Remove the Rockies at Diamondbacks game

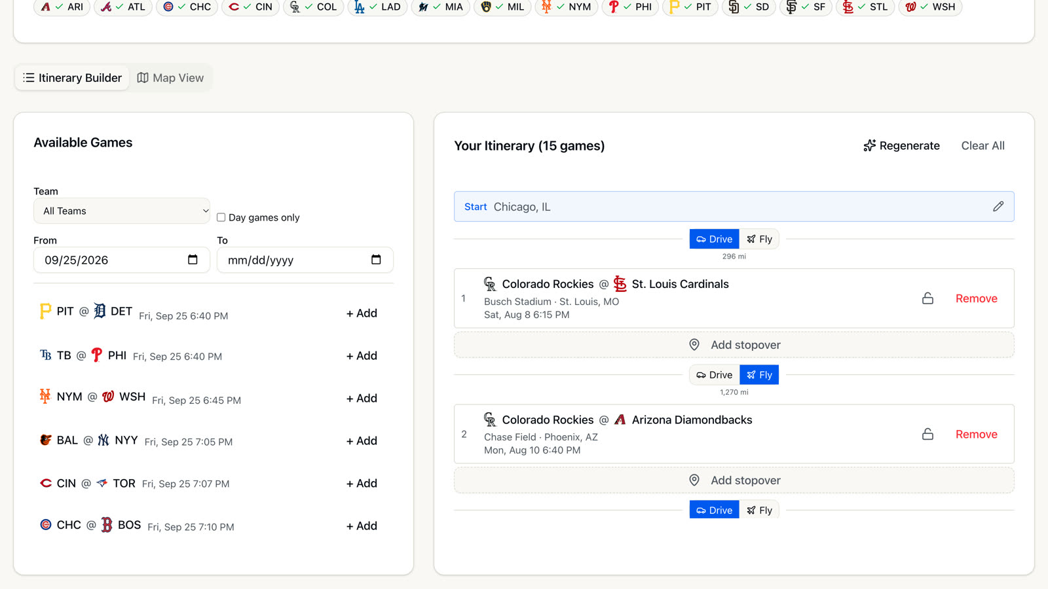(x=976, y=434)
